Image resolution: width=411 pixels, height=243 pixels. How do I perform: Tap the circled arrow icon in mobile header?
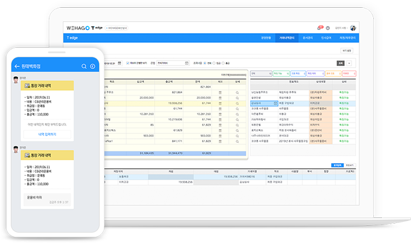tap(92, 67)
